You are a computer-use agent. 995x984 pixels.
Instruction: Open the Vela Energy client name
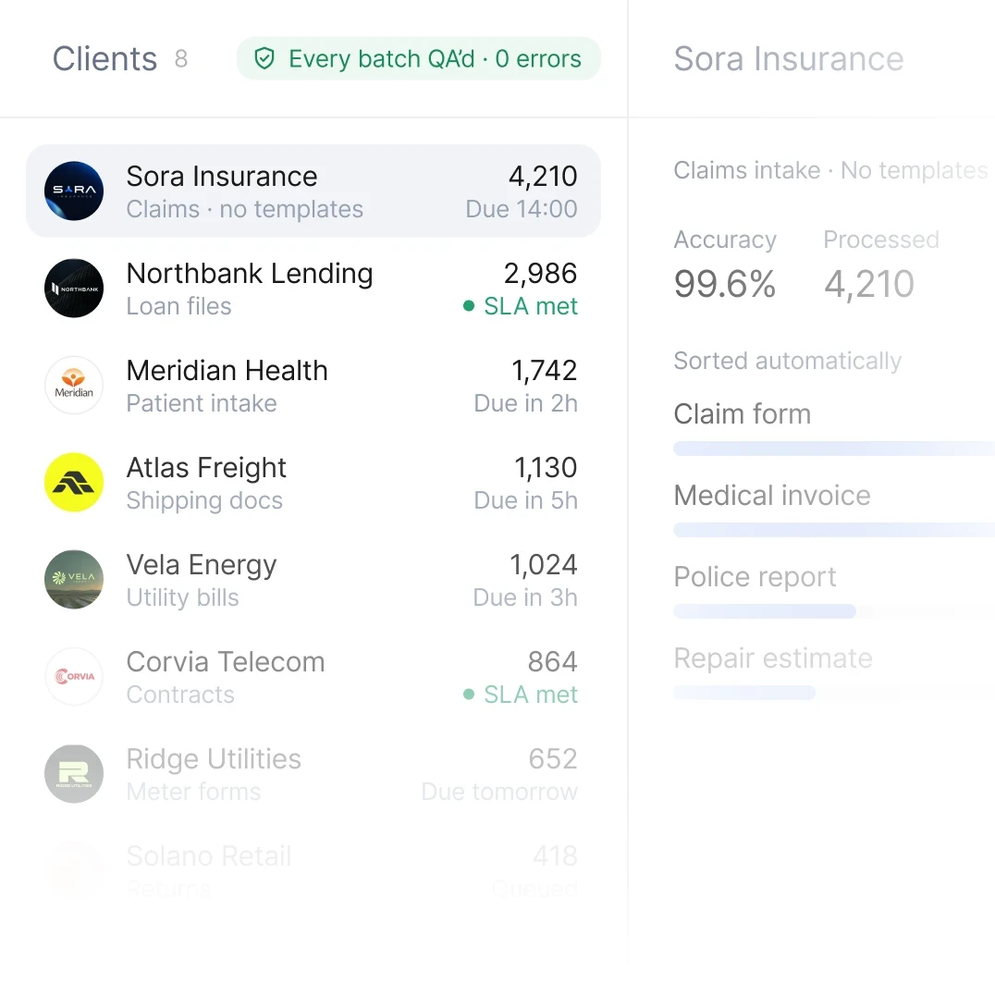click(202, 565)
